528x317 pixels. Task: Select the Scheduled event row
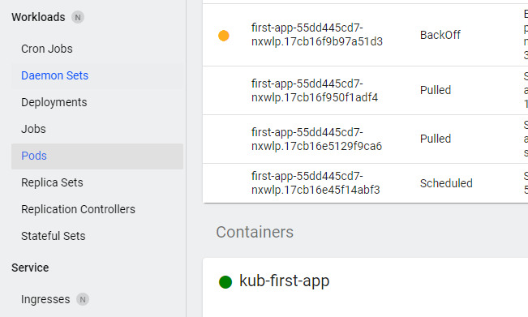[x=365, y=183]
